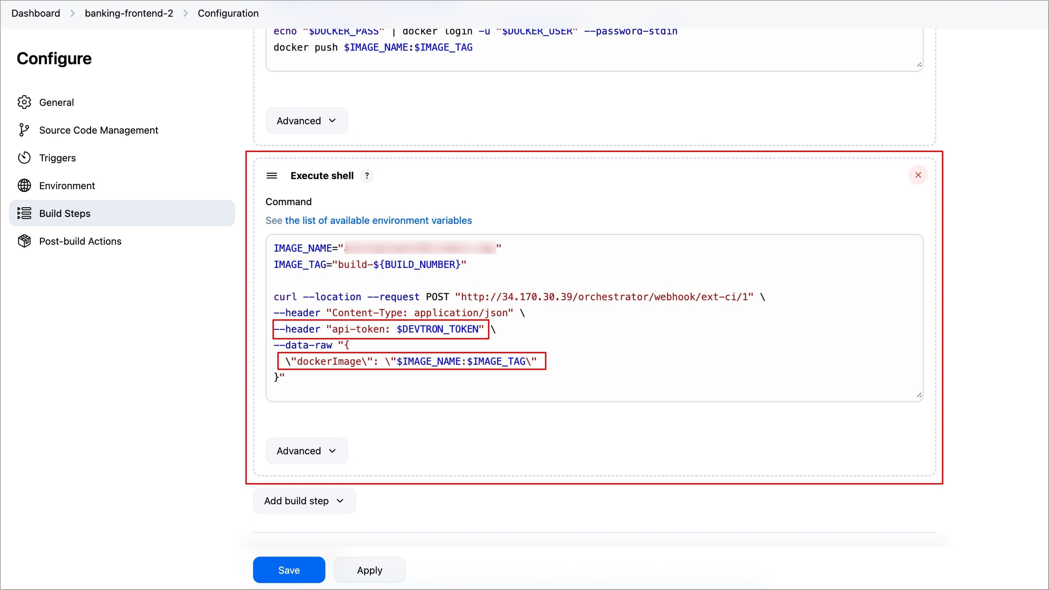Click the Execute shell help question mark
The height and width of the screenshot is (590, 1049).
(367, 176)
